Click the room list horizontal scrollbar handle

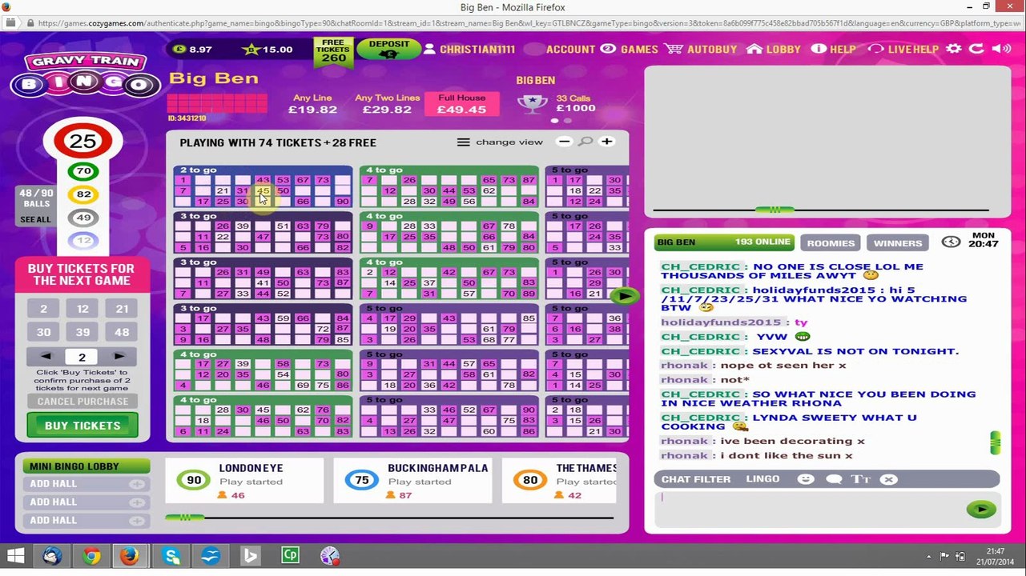coord(185,518)
